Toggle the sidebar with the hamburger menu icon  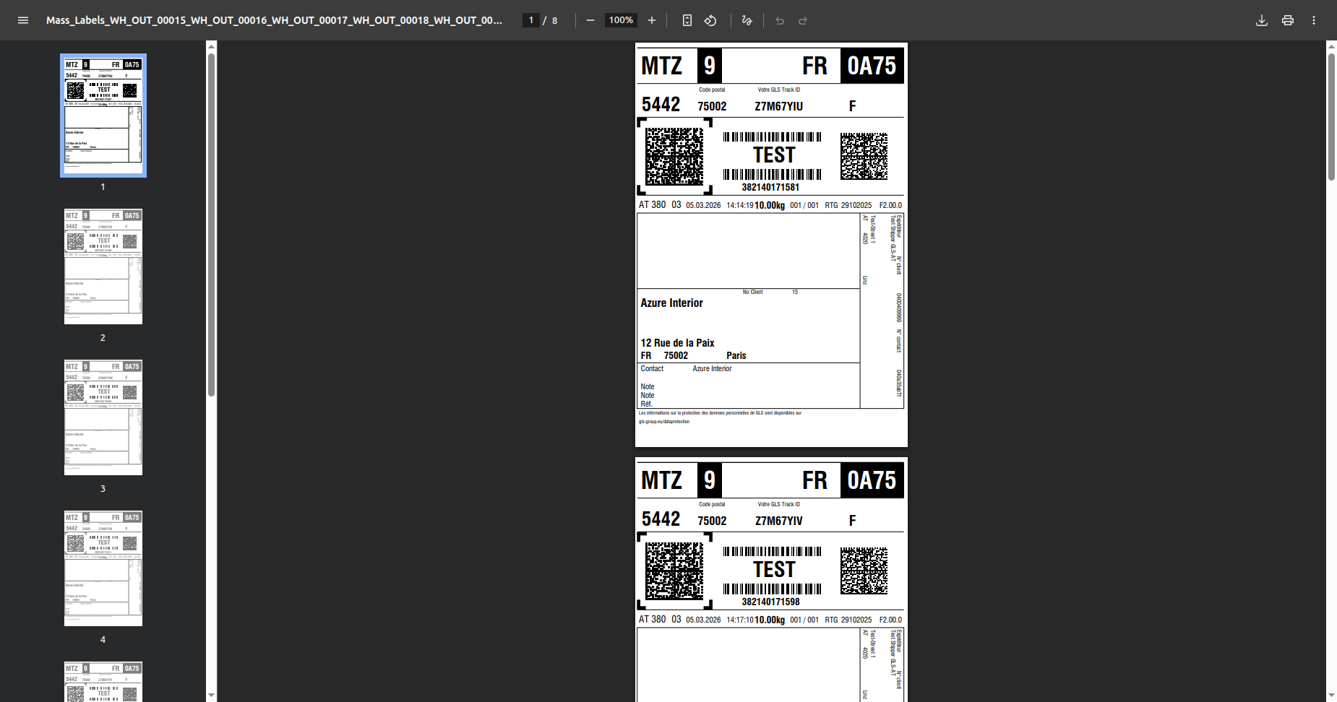(x=23, y=20)
